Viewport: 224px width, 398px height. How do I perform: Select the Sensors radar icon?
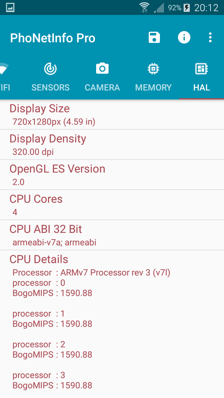click(50, 69)
